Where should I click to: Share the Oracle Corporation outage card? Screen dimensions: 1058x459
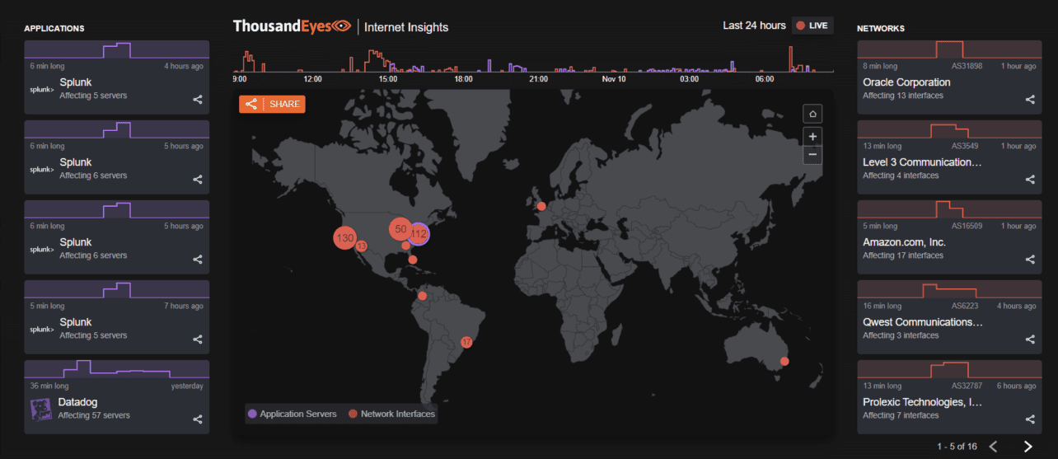pos(1030,100)
